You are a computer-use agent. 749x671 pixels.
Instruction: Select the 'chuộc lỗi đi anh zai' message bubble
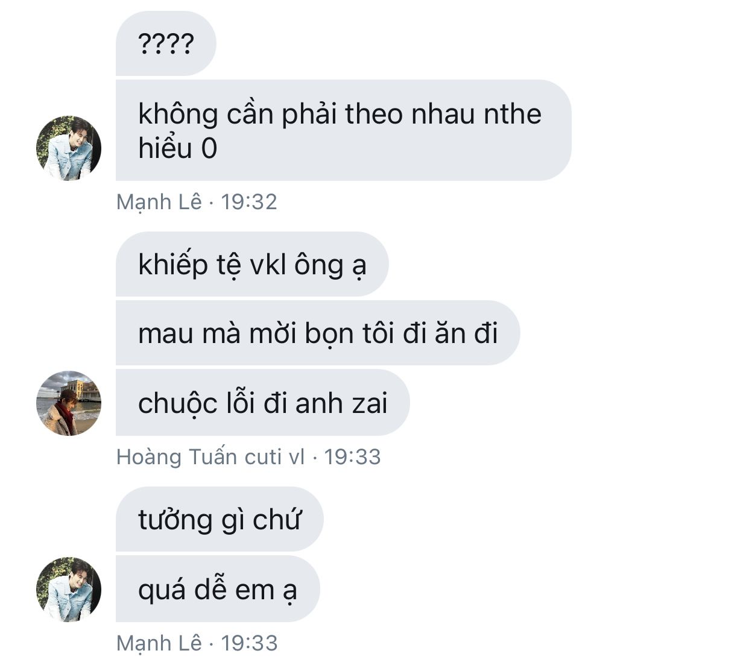tap(263, 403)
